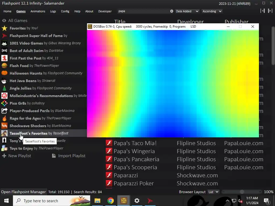
Task: Open the Browser Layout List dropdown
Action: click(x=213, y=192)
